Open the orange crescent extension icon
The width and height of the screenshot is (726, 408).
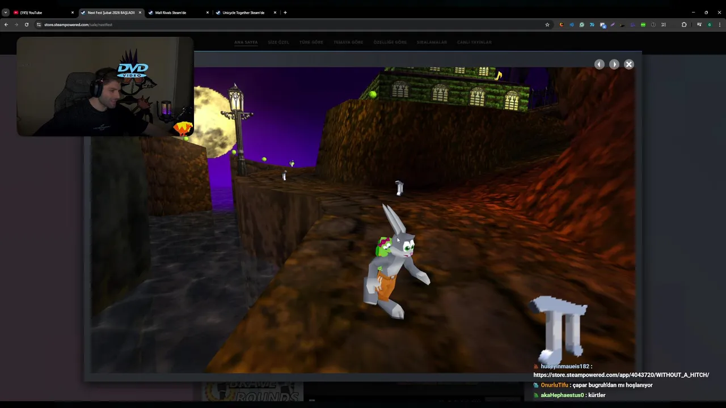point(562,24)
